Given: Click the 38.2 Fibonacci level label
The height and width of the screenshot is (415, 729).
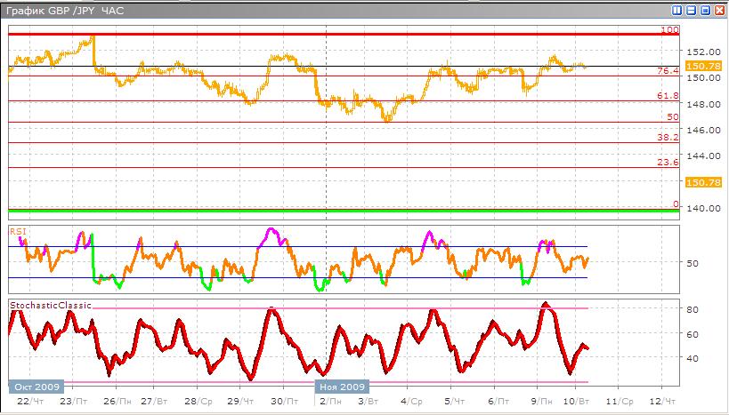Looking at the screenshot, I should [x=668, y=138].
